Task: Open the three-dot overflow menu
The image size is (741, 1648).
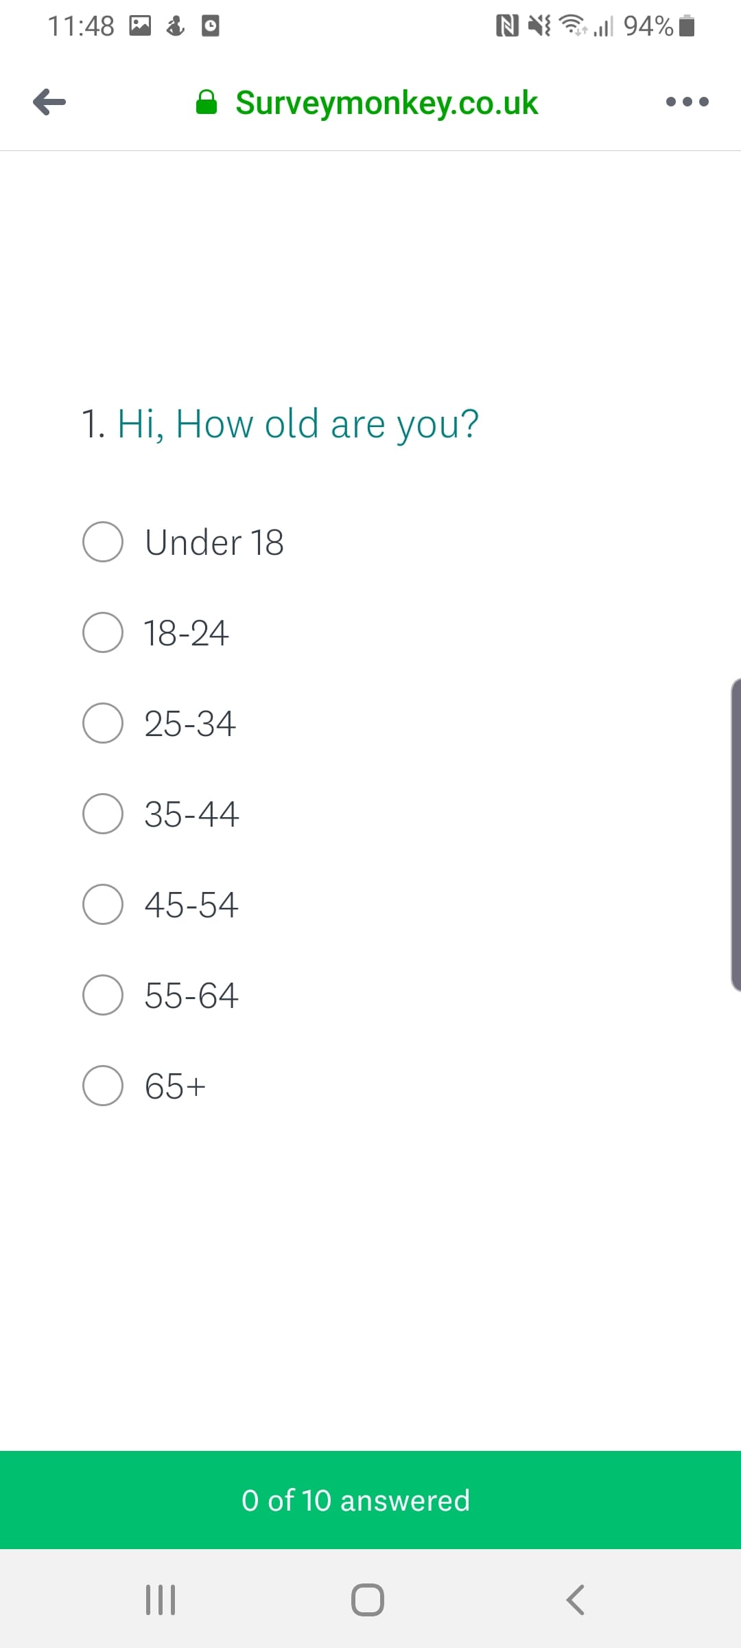Action: [x=687, y=102]
